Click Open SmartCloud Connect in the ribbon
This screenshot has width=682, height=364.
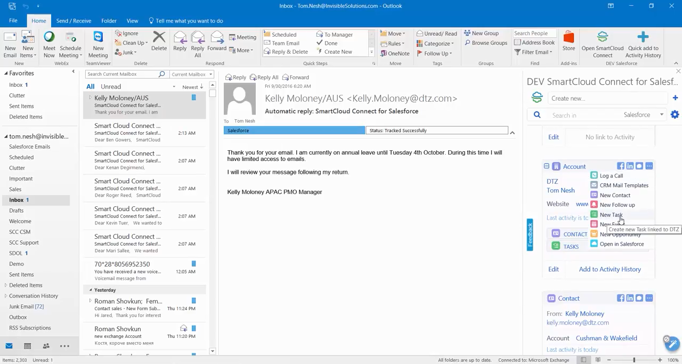pyautogui.click(x=602, y=45)
